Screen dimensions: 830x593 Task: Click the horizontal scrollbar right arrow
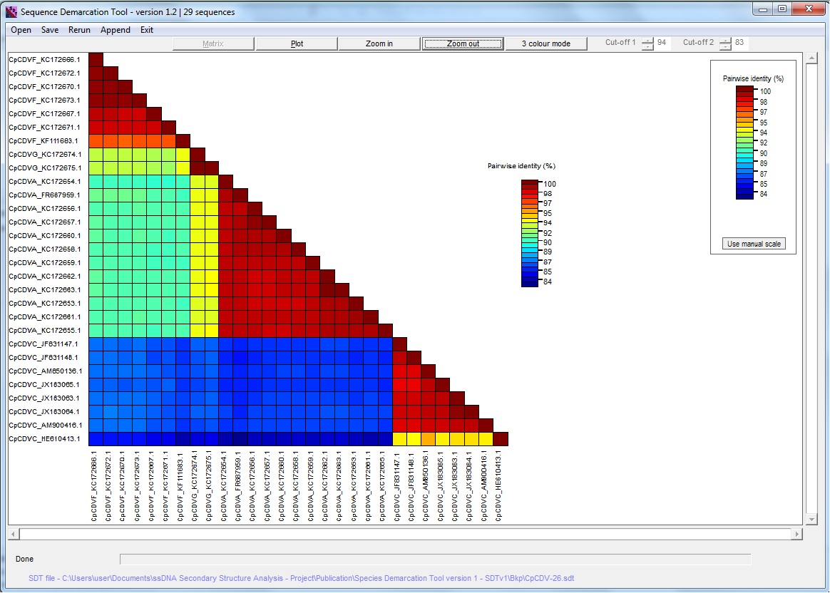(x=796, y=534)
